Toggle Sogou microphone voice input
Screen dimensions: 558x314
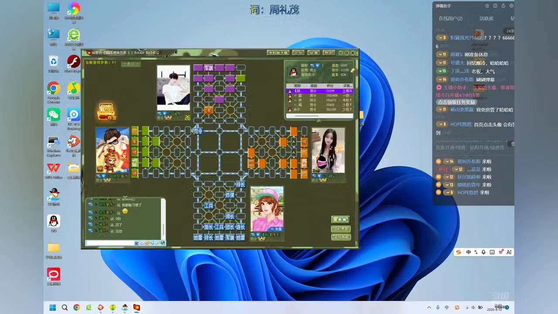(x=483, y=252)
